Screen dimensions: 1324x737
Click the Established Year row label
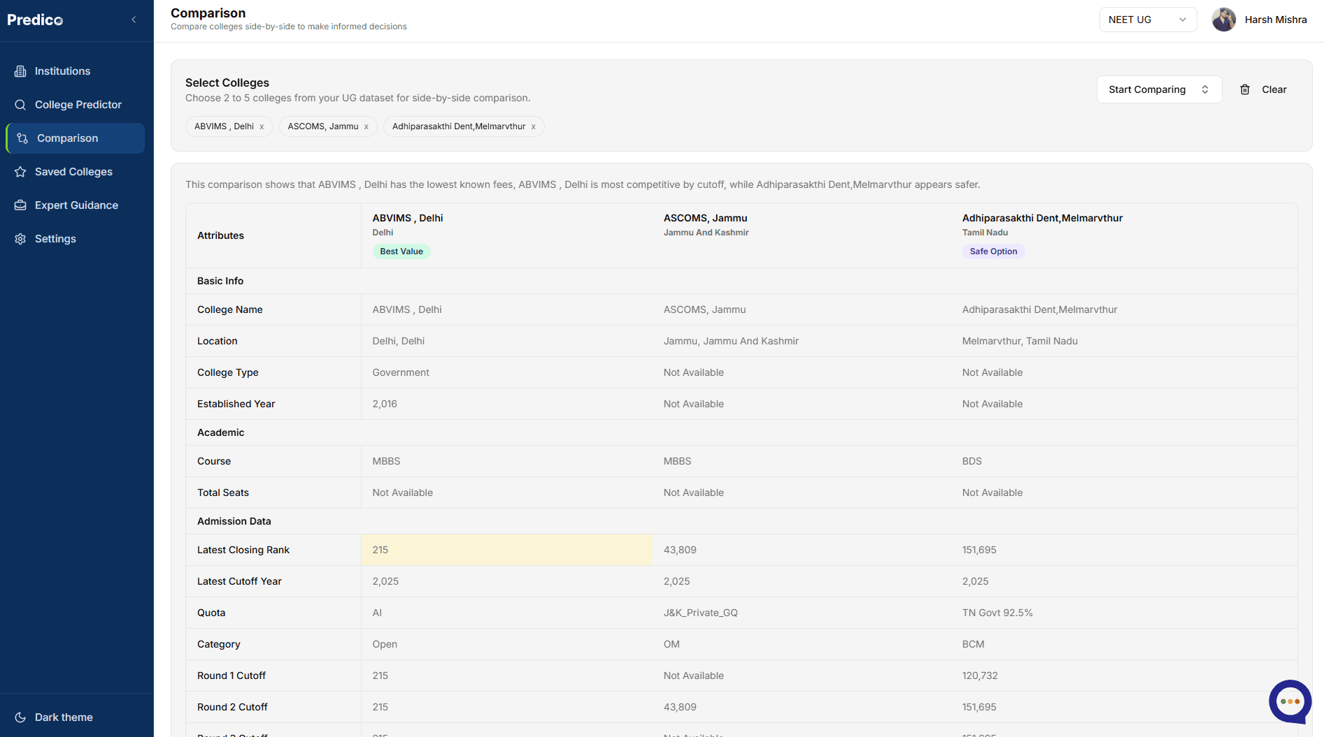point(236,404)
